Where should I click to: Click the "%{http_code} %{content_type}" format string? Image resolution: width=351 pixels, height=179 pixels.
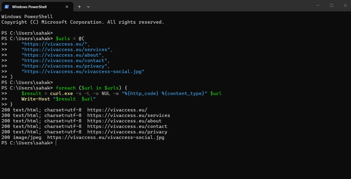(164, 93)
